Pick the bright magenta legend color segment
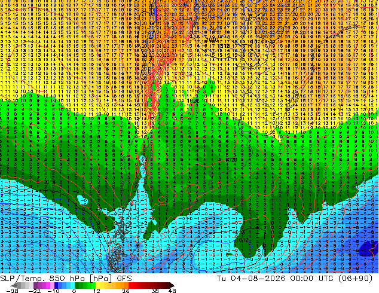 point(48,285)
